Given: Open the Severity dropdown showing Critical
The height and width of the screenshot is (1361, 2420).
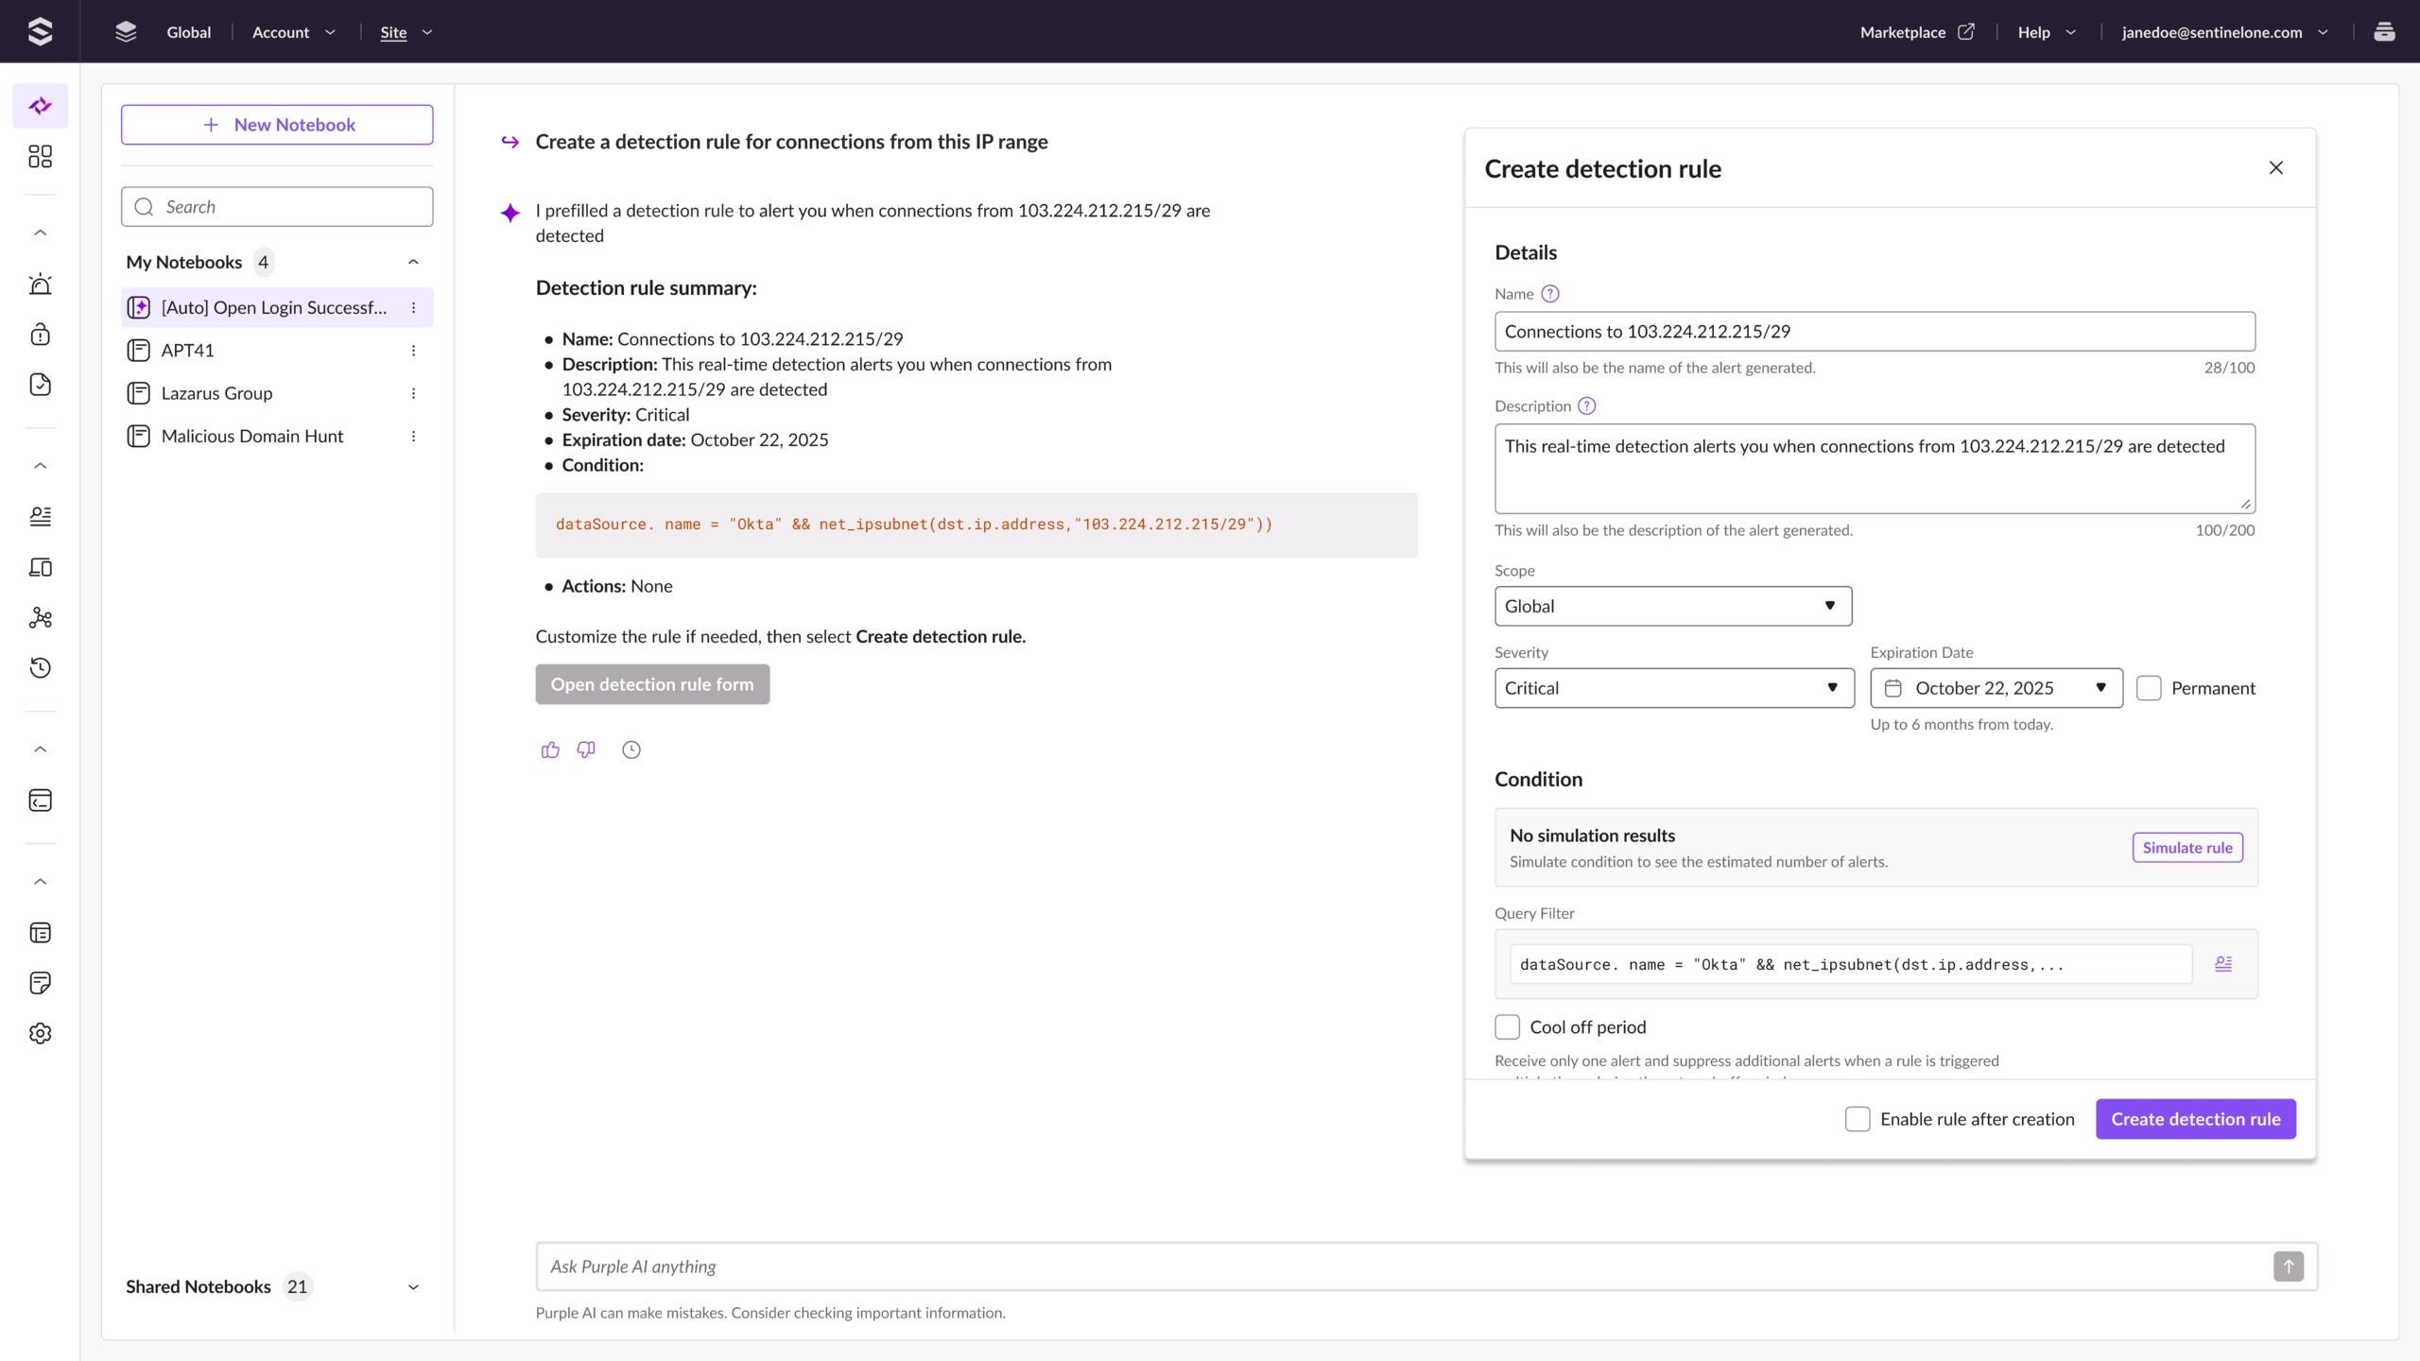Looking at the screenshot, I should click(x=1673, y=688).
